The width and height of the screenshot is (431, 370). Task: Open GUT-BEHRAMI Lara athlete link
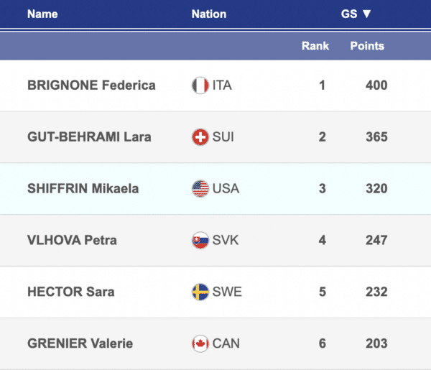pos(89,137)
